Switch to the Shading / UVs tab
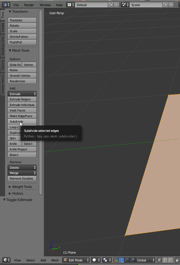The height and width of the screenshot is (265, 180). pyautogui.click(x=3, y=46)
